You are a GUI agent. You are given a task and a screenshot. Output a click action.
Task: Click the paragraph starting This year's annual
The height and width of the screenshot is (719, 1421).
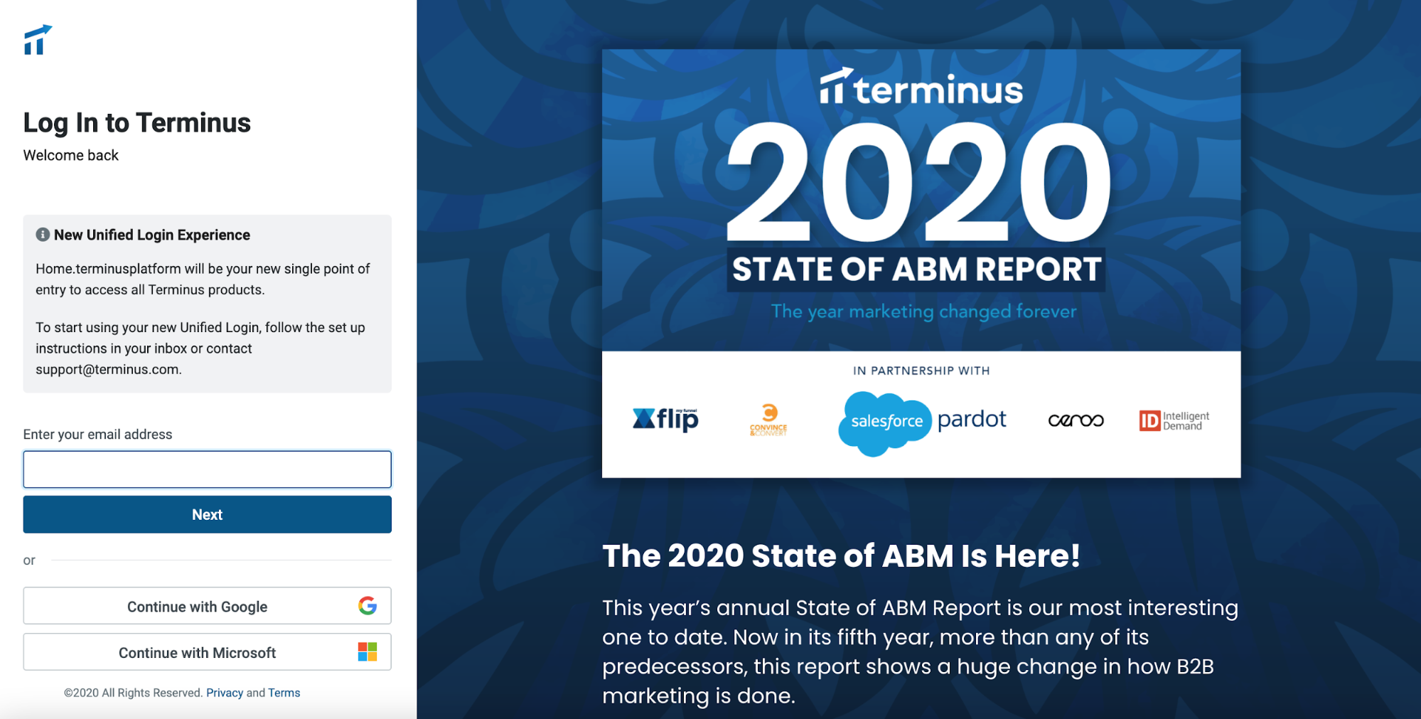[x=921, y=651]
